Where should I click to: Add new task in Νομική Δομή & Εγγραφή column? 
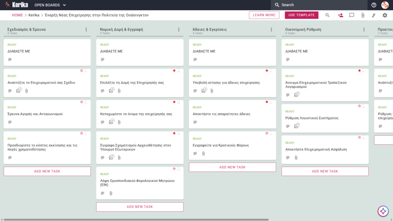click(140, 207)
